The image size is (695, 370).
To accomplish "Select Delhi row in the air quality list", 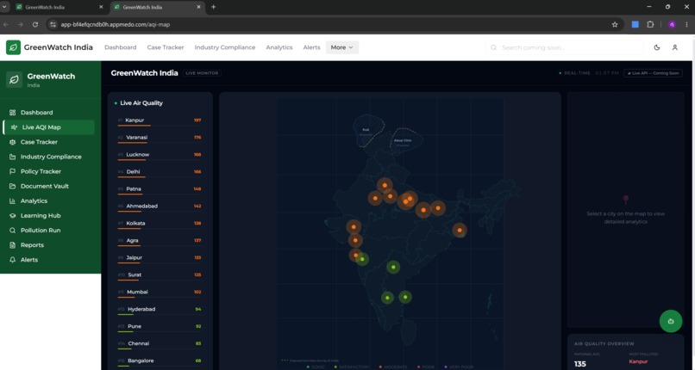I will pos(160,172).
